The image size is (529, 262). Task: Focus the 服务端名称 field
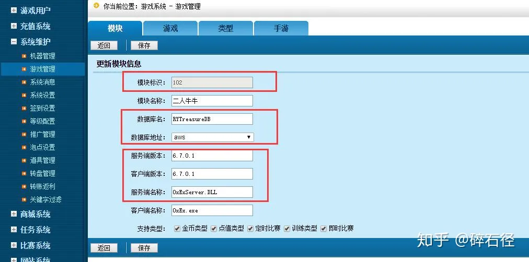(212, 192)
